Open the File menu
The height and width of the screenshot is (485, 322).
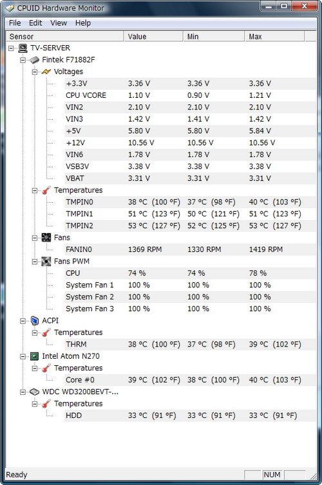tap(15, 23)
